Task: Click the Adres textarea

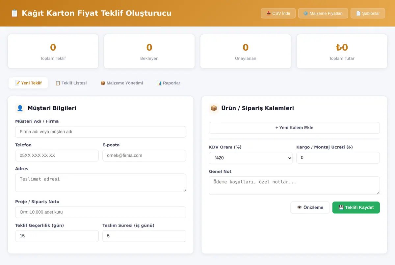Action: (100, 183)
